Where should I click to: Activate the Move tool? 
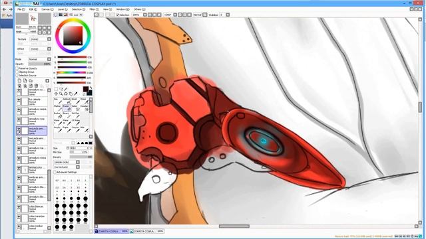pyautogui.click(x=56, y=94)
